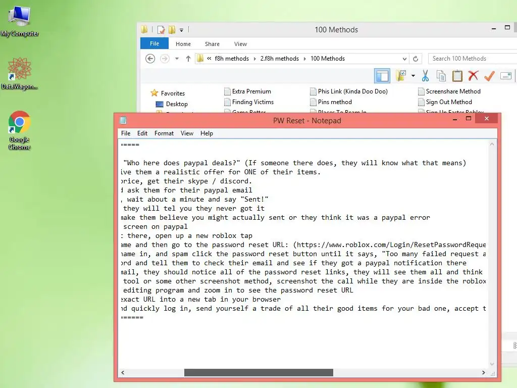Click Notepad horizontal scrollbar thumb
This screenshot has height=388, width=517.
[x=258, y=372]
